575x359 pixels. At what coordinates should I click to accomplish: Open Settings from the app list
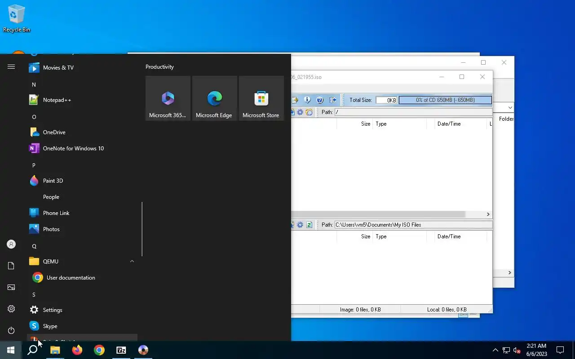(82, 310)
